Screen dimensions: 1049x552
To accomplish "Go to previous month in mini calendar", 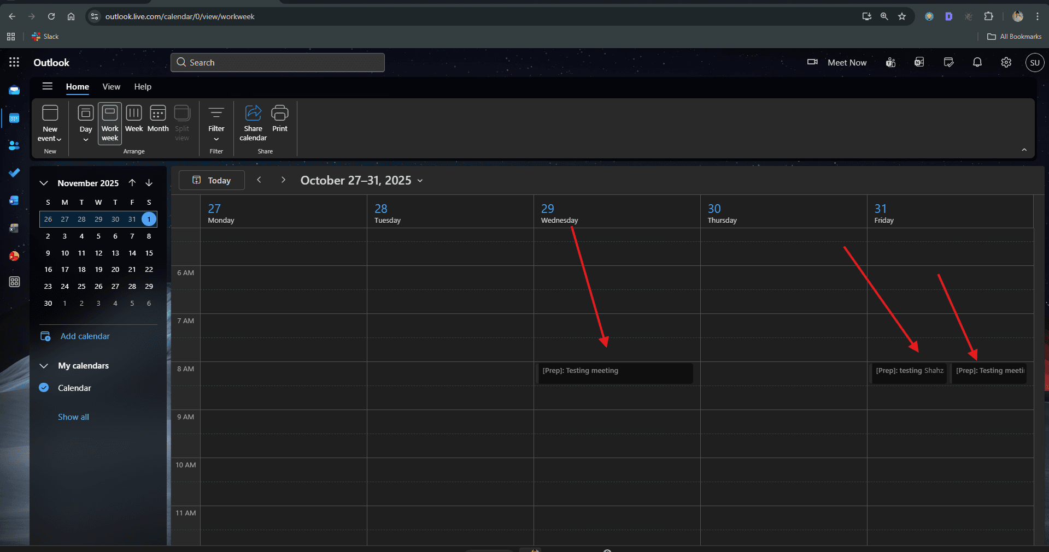I will click(132, 183).
